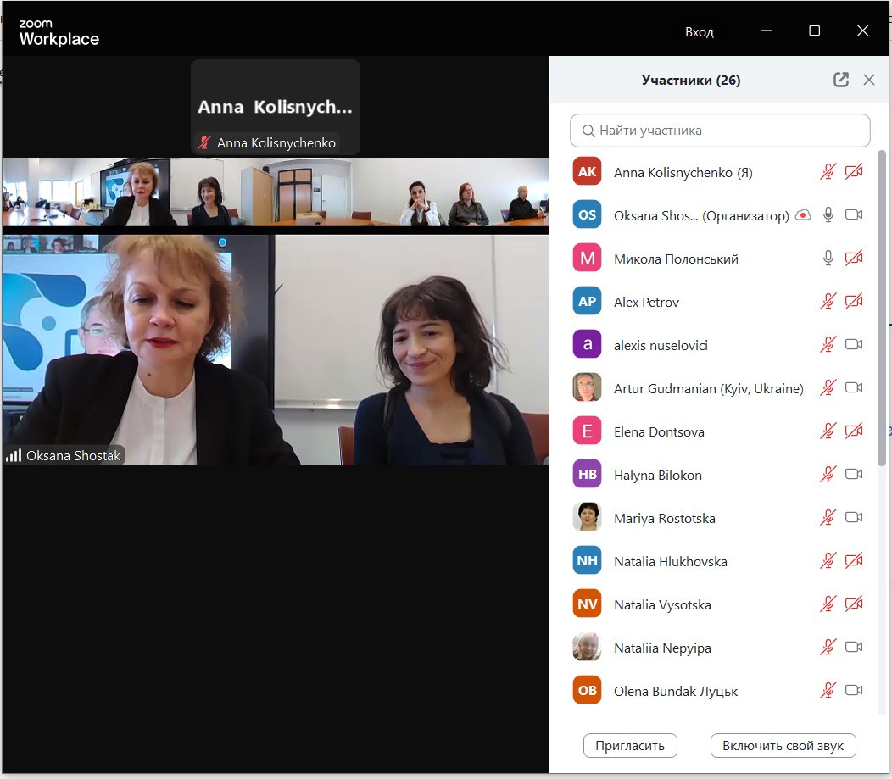Click Natalia Vysotska's muted microphone icon
The image size is (892, 779).
(x=828, y=604)
